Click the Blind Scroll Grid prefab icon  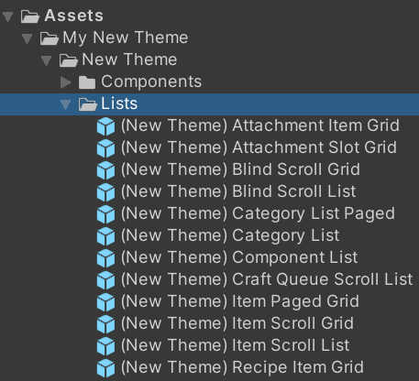pos(105,170)
